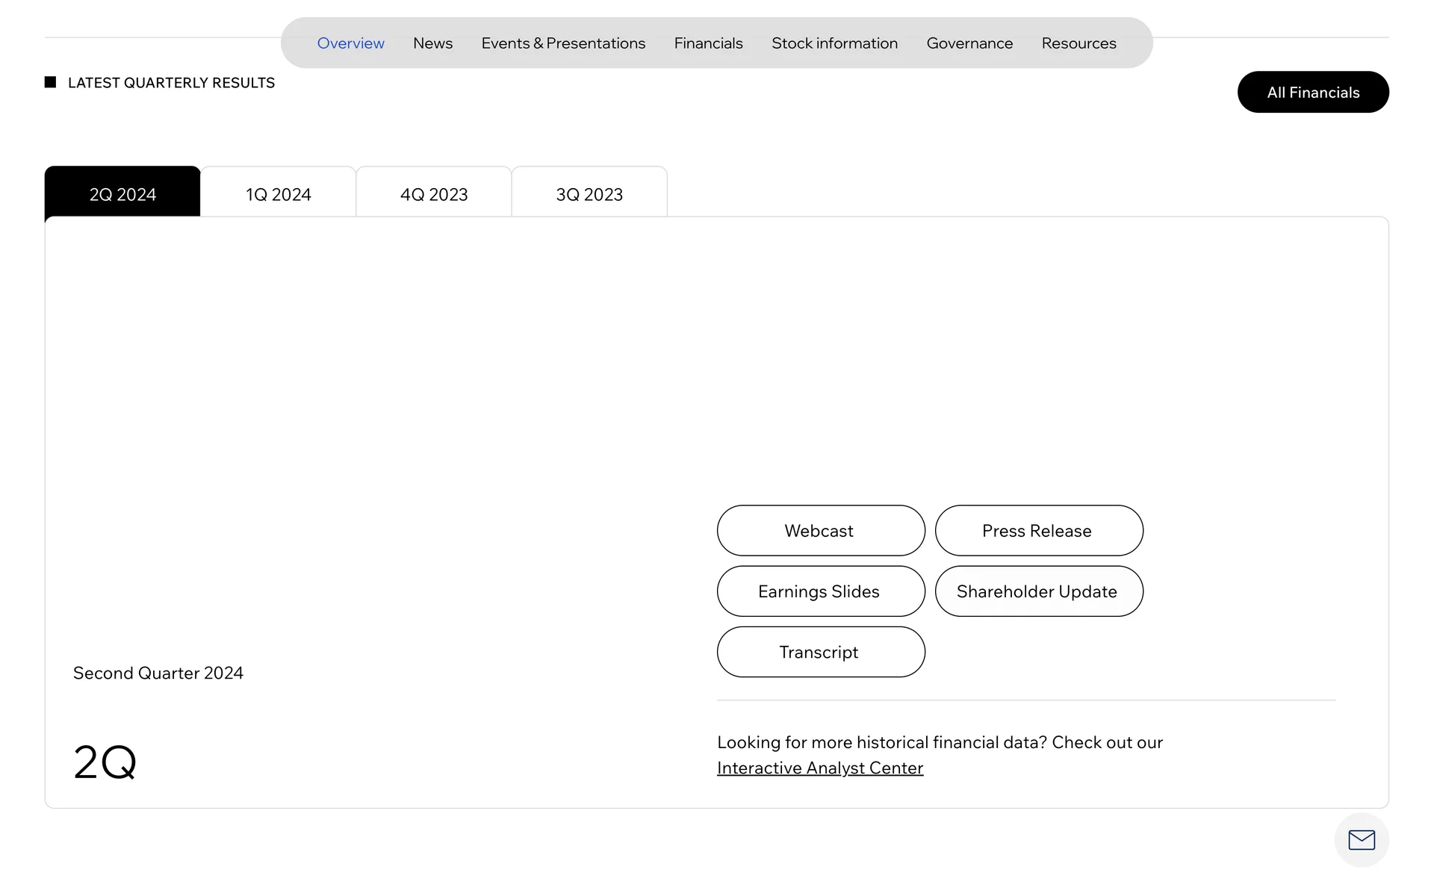Open the Webcast button
This screenshot has height=896, width=1434.
pos(820,531)
